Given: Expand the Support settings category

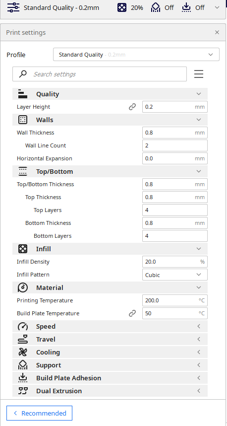Looking at the screenshot, I should [x=110, y=365].
